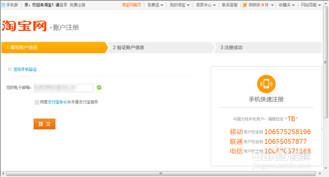Expand the 网站导航 site navigation dropdown
This screenshot has width=329, height=177.
(311, 5)
